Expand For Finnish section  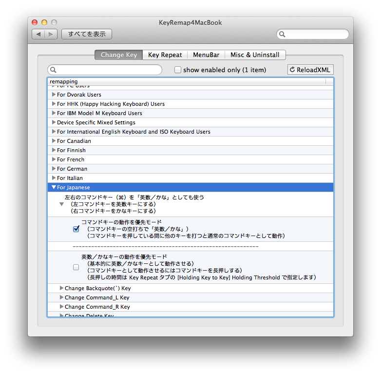[x=54, y=150]
